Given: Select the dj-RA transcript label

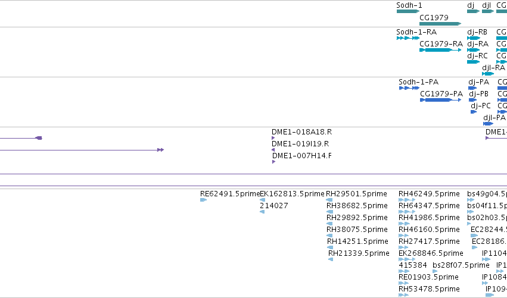Looking at the screenshot, I should click(x=478, y=44).
